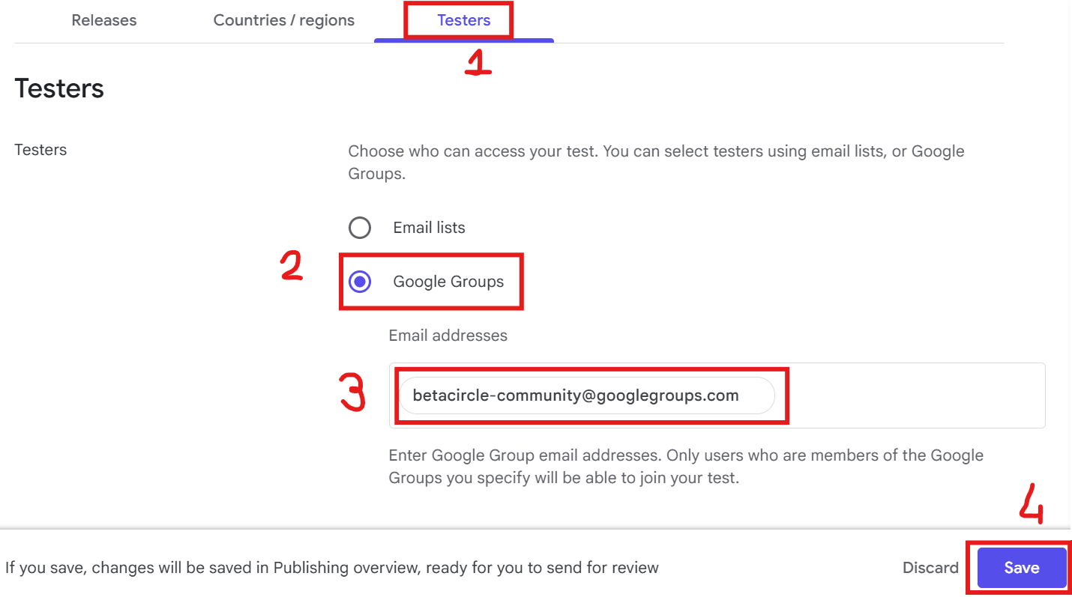1072x597 pixels.
Task: Click the 'Testers' page heading
Action: click(x=59, y=88)
